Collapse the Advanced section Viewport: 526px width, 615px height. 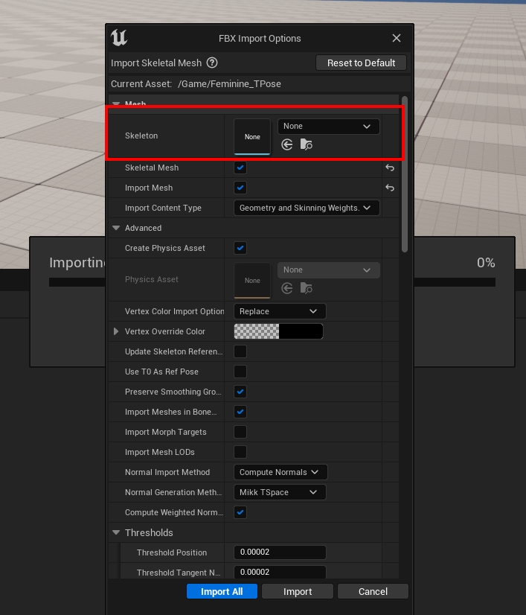click(x=117, y=229)
